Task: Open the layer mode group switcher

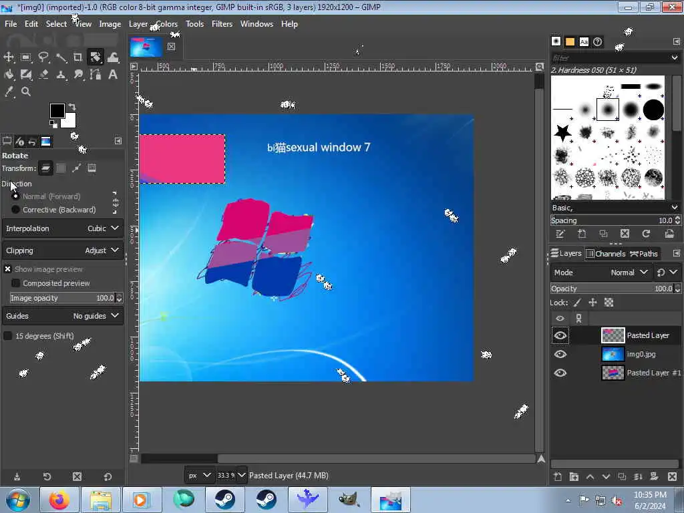Action: (667, 273)
